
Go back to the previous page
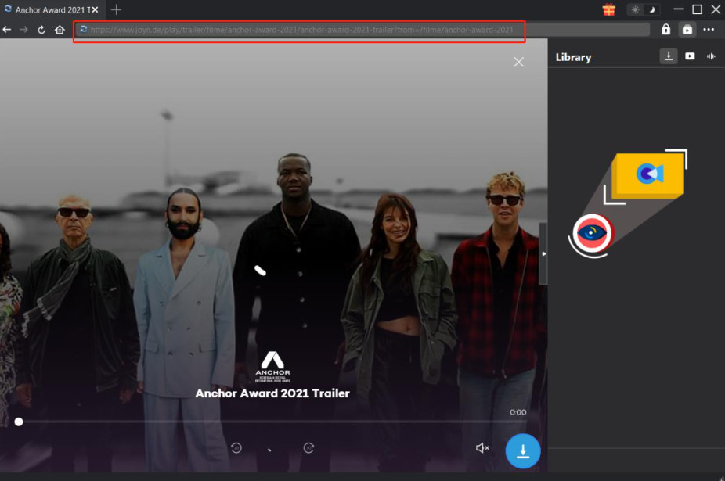pyautogui.click(x=7, y=30)
